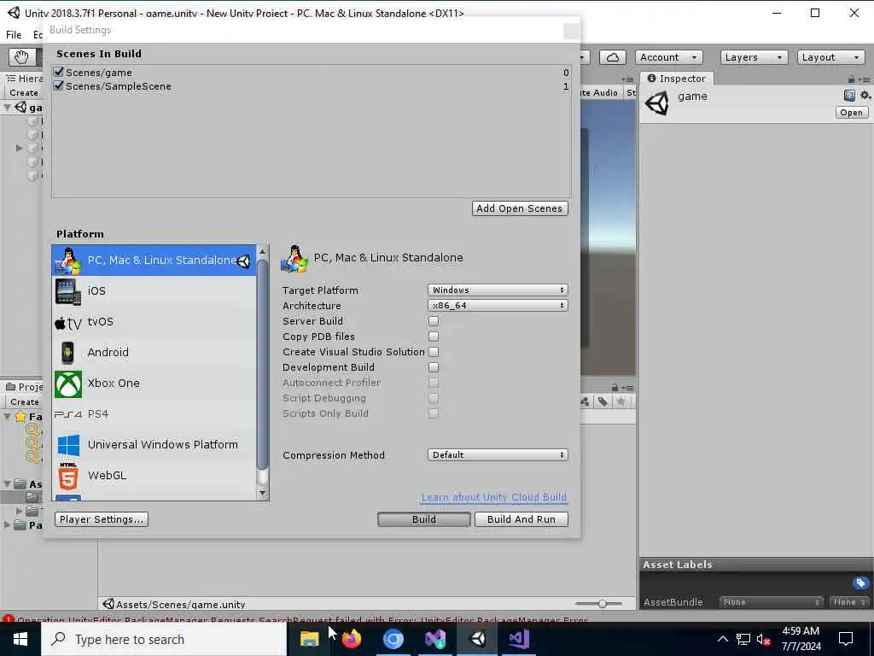This screenshot has height=656, width=874.
Task: Open the Hierarchy Create menu
Action: 24,93
